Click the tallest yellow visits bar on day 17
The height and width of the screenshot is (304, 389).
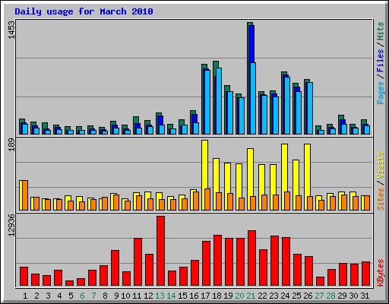tap(204, 175)
